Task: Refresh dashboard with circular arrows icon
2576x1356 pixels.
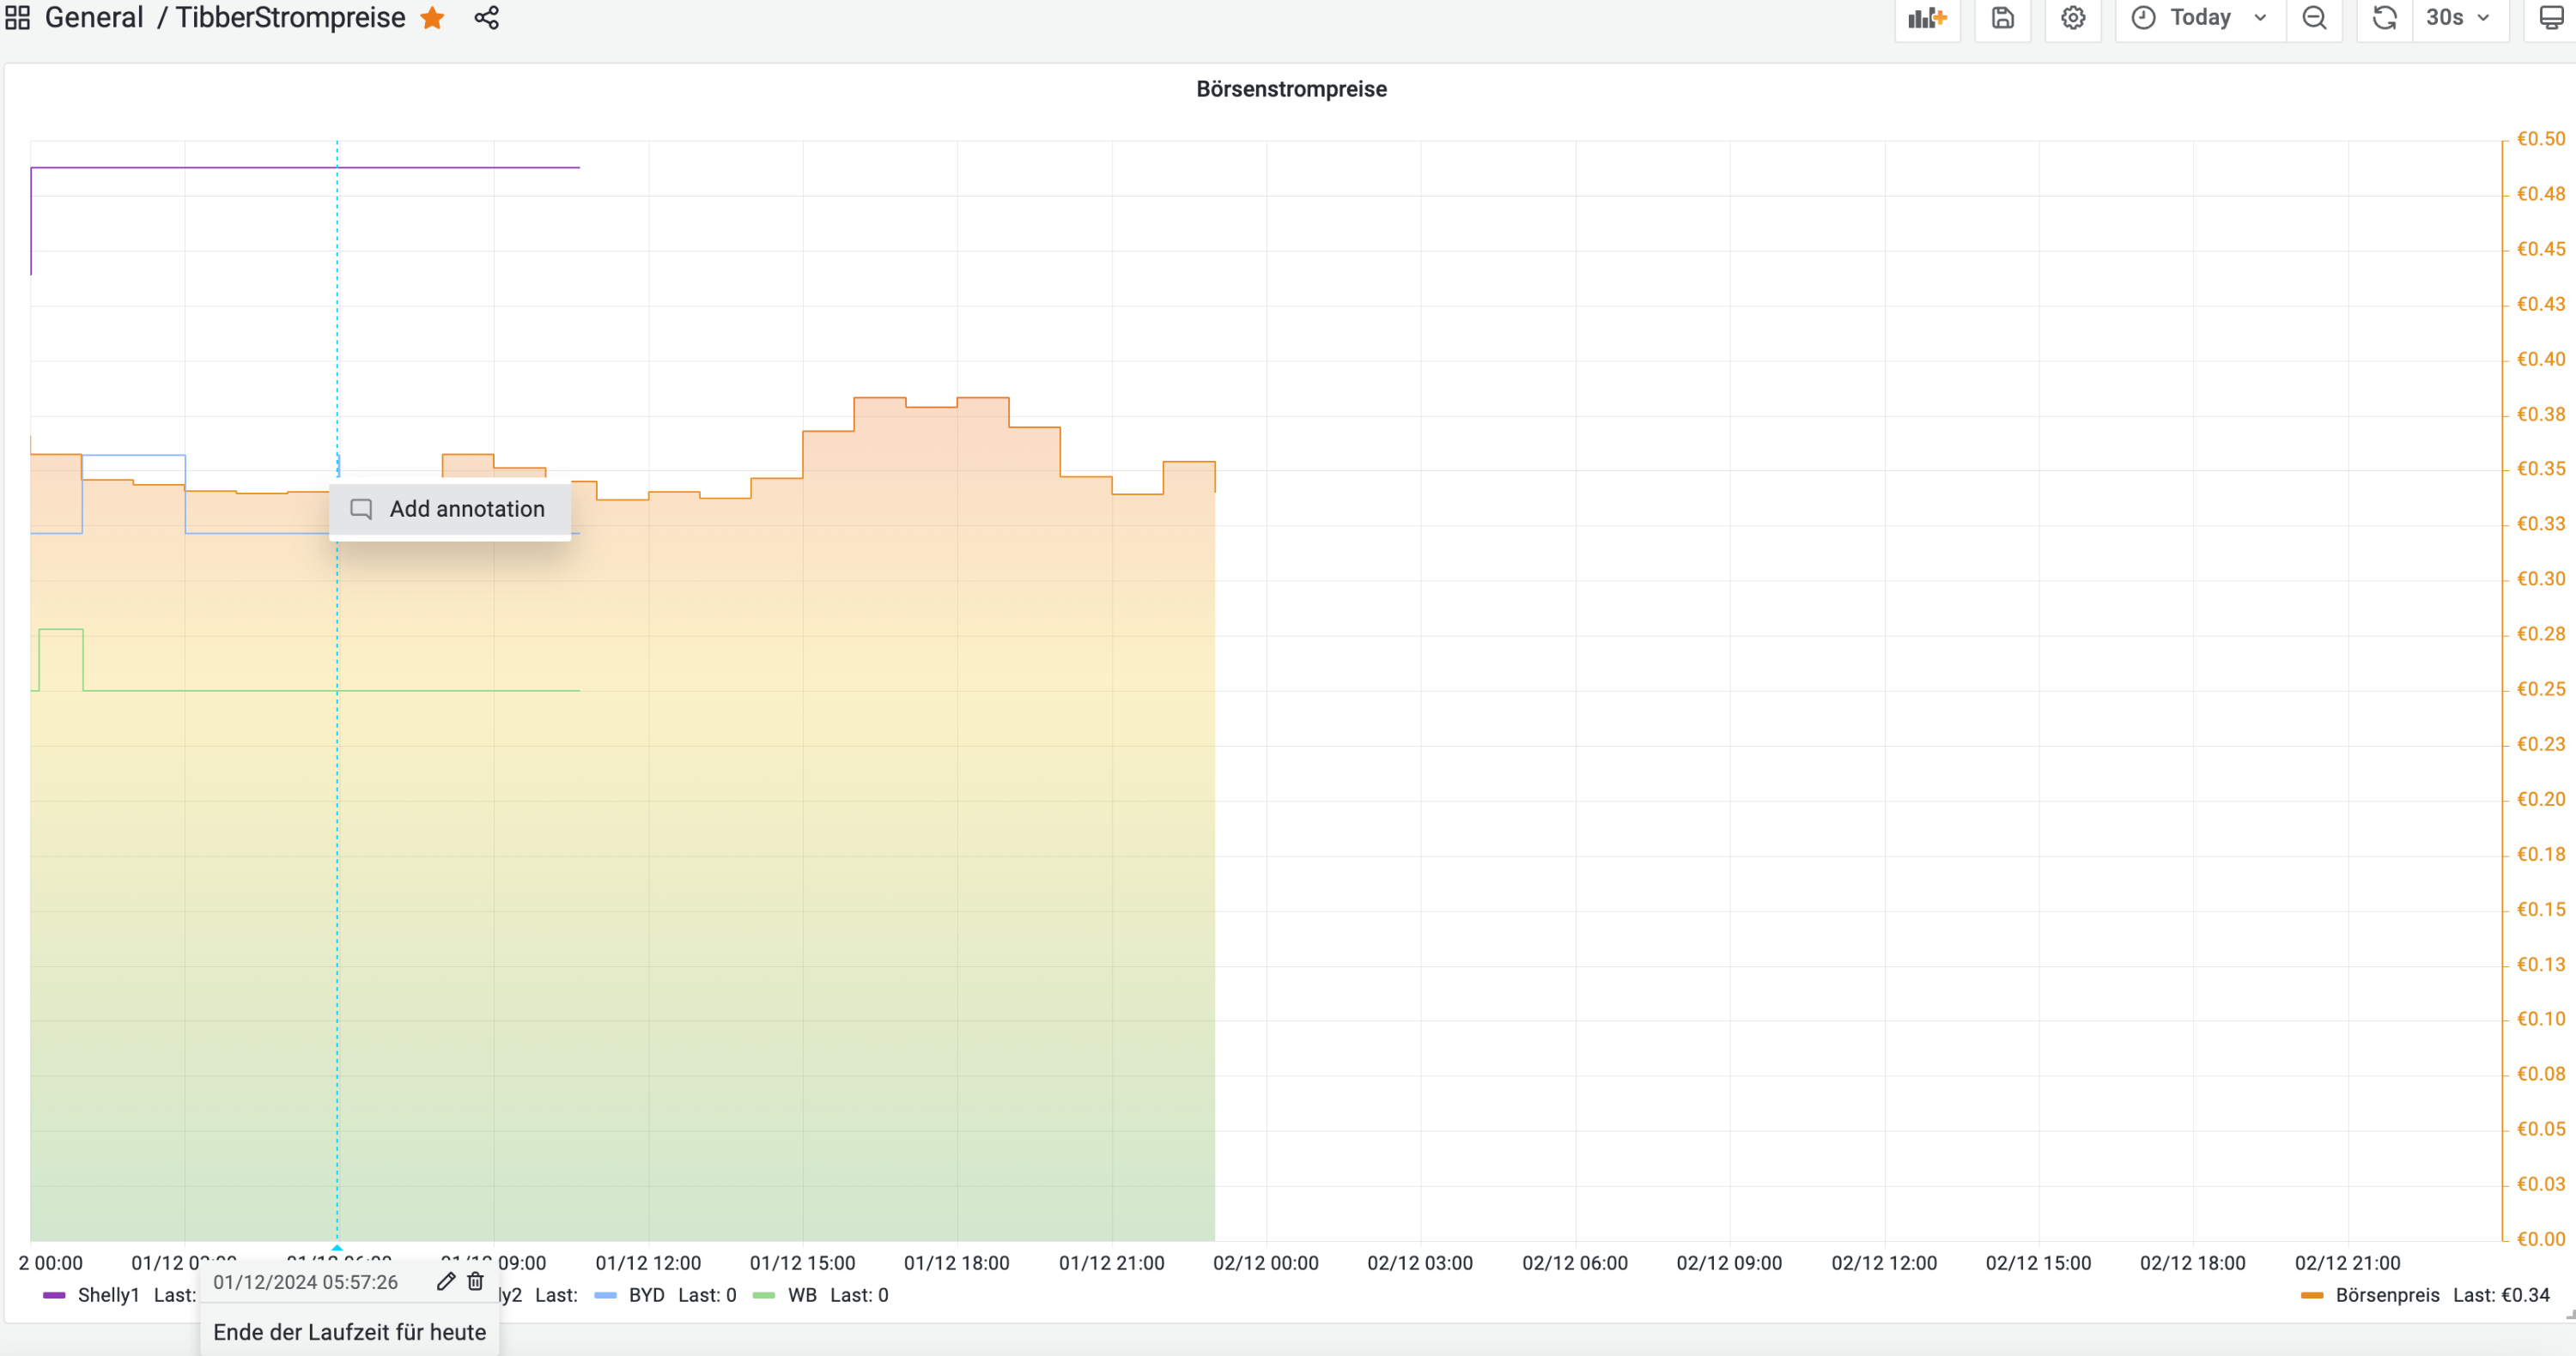Action: (x=2384, y=18)
